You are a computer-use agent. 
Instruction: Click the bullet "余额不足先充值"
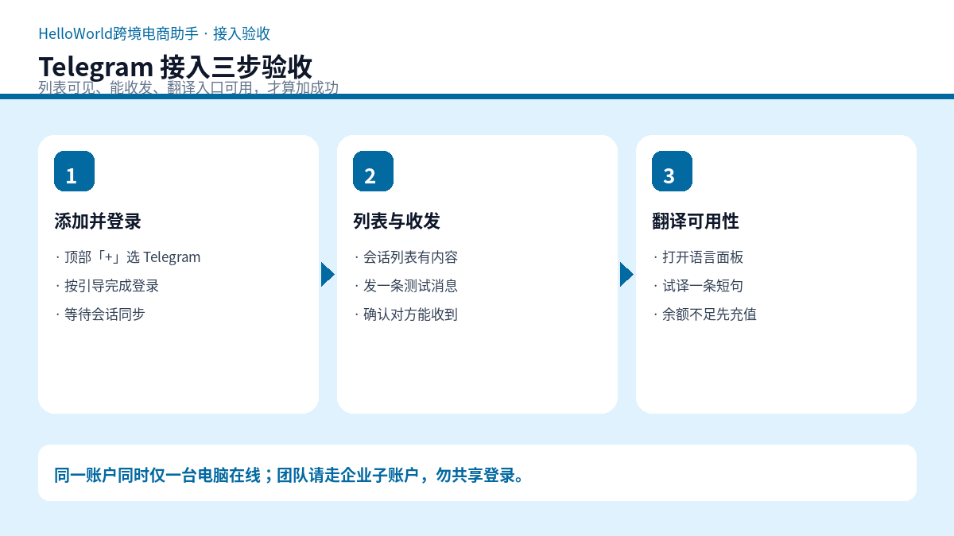click(704, 314)
